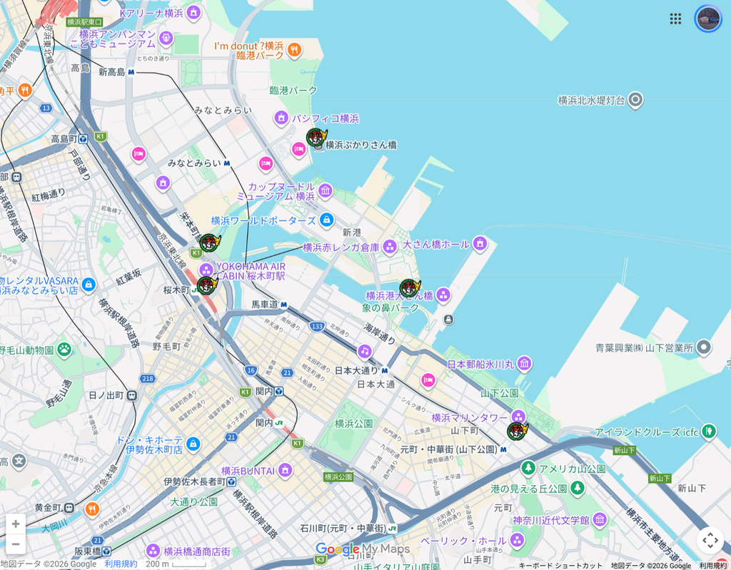The width and height of the screenshot is (731, 570).
Task: Select the custom marker at 横浜港大さん橋
Action: pyautogui.click(x=410, y=288)
